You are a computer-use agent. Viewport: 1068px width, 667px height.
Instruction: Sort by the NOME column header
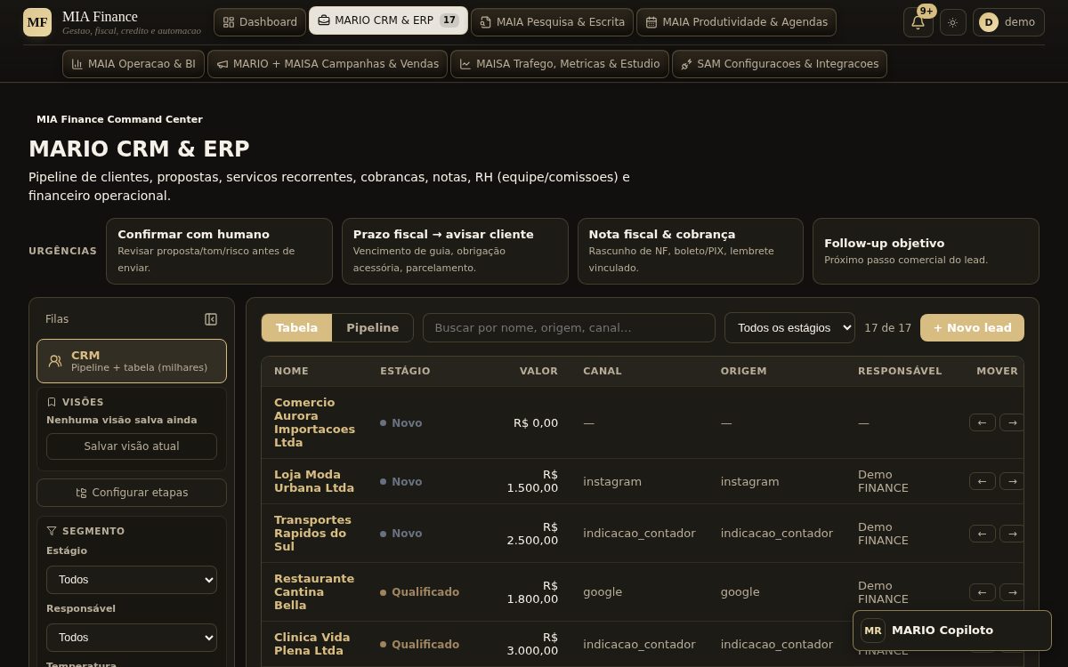[291, 371]
